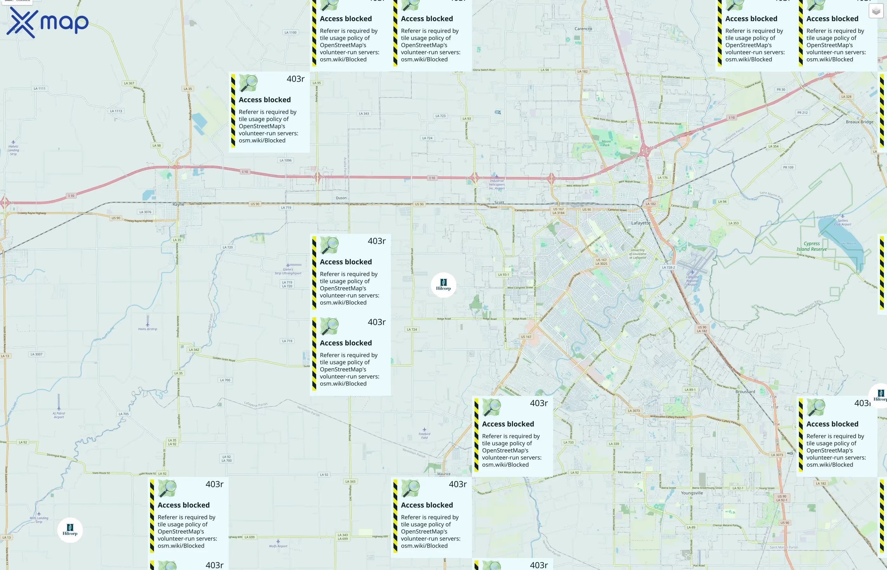Click Glenn's Strip Ultralightport plane icon
This screenshot has height=570, width=887.
288,265
